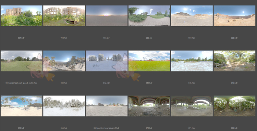Select the 042.hdr snowy trees thumbnail
The image size is (257, 131).
(107, 61)
